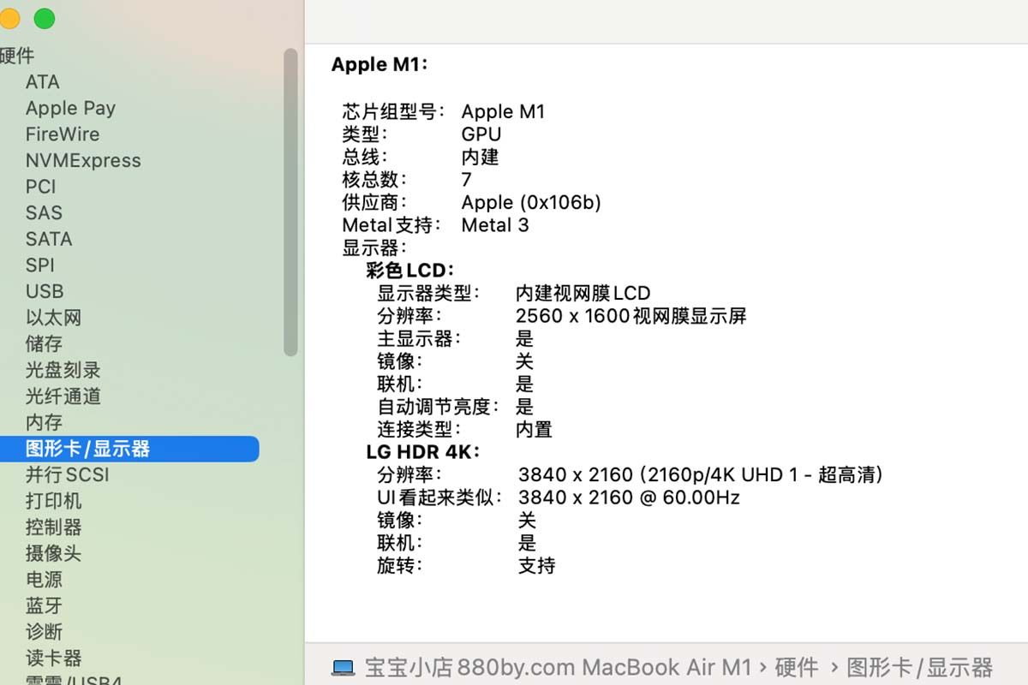
Task: Open the Apple Pay hardware entry
Action: [x=70, y=109]
